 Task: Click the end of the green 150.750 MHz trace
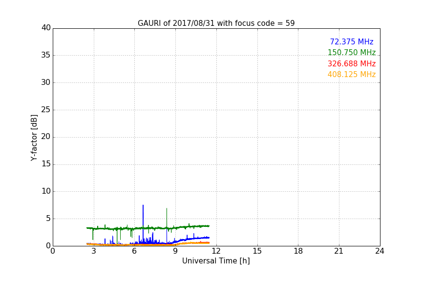pos(209,226)
